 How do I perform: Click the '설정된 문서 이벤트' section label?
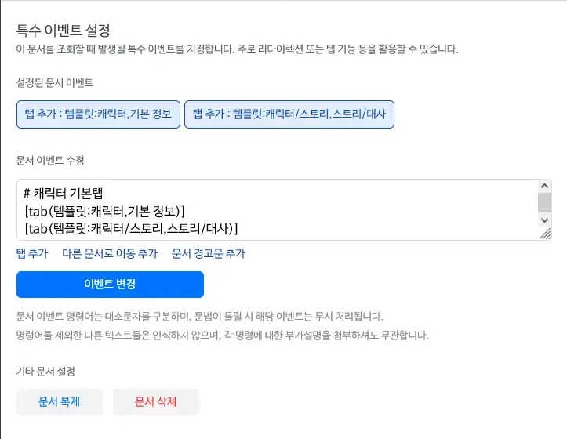55,82
